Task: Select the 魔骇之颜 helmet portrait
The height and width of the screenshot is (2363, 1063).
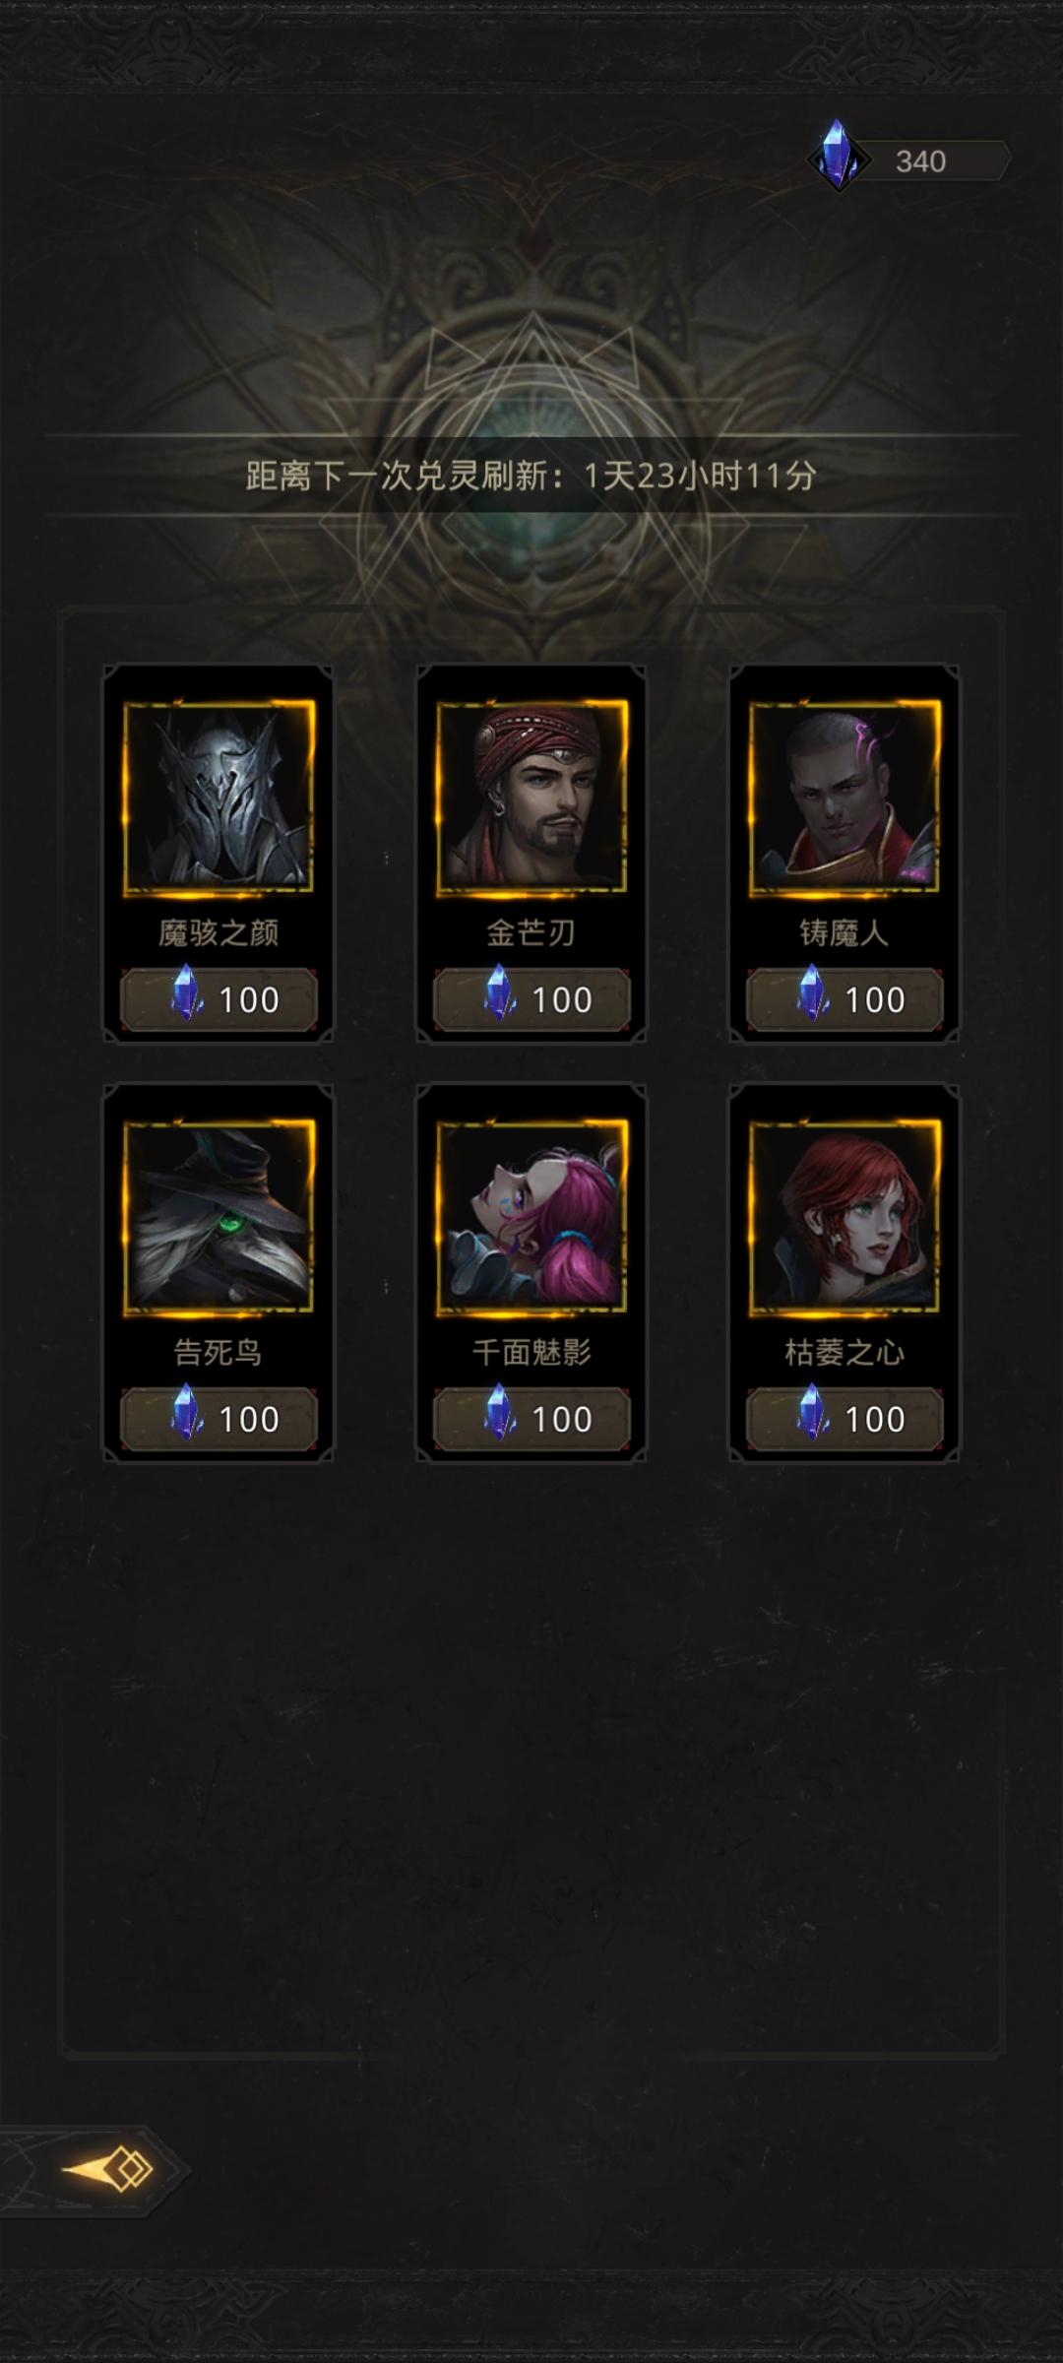Action: [x=219, y=797]
